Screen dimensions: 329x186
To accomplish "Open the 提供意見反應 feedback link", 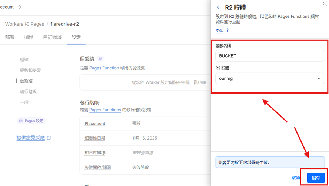I will pos(31,138).
